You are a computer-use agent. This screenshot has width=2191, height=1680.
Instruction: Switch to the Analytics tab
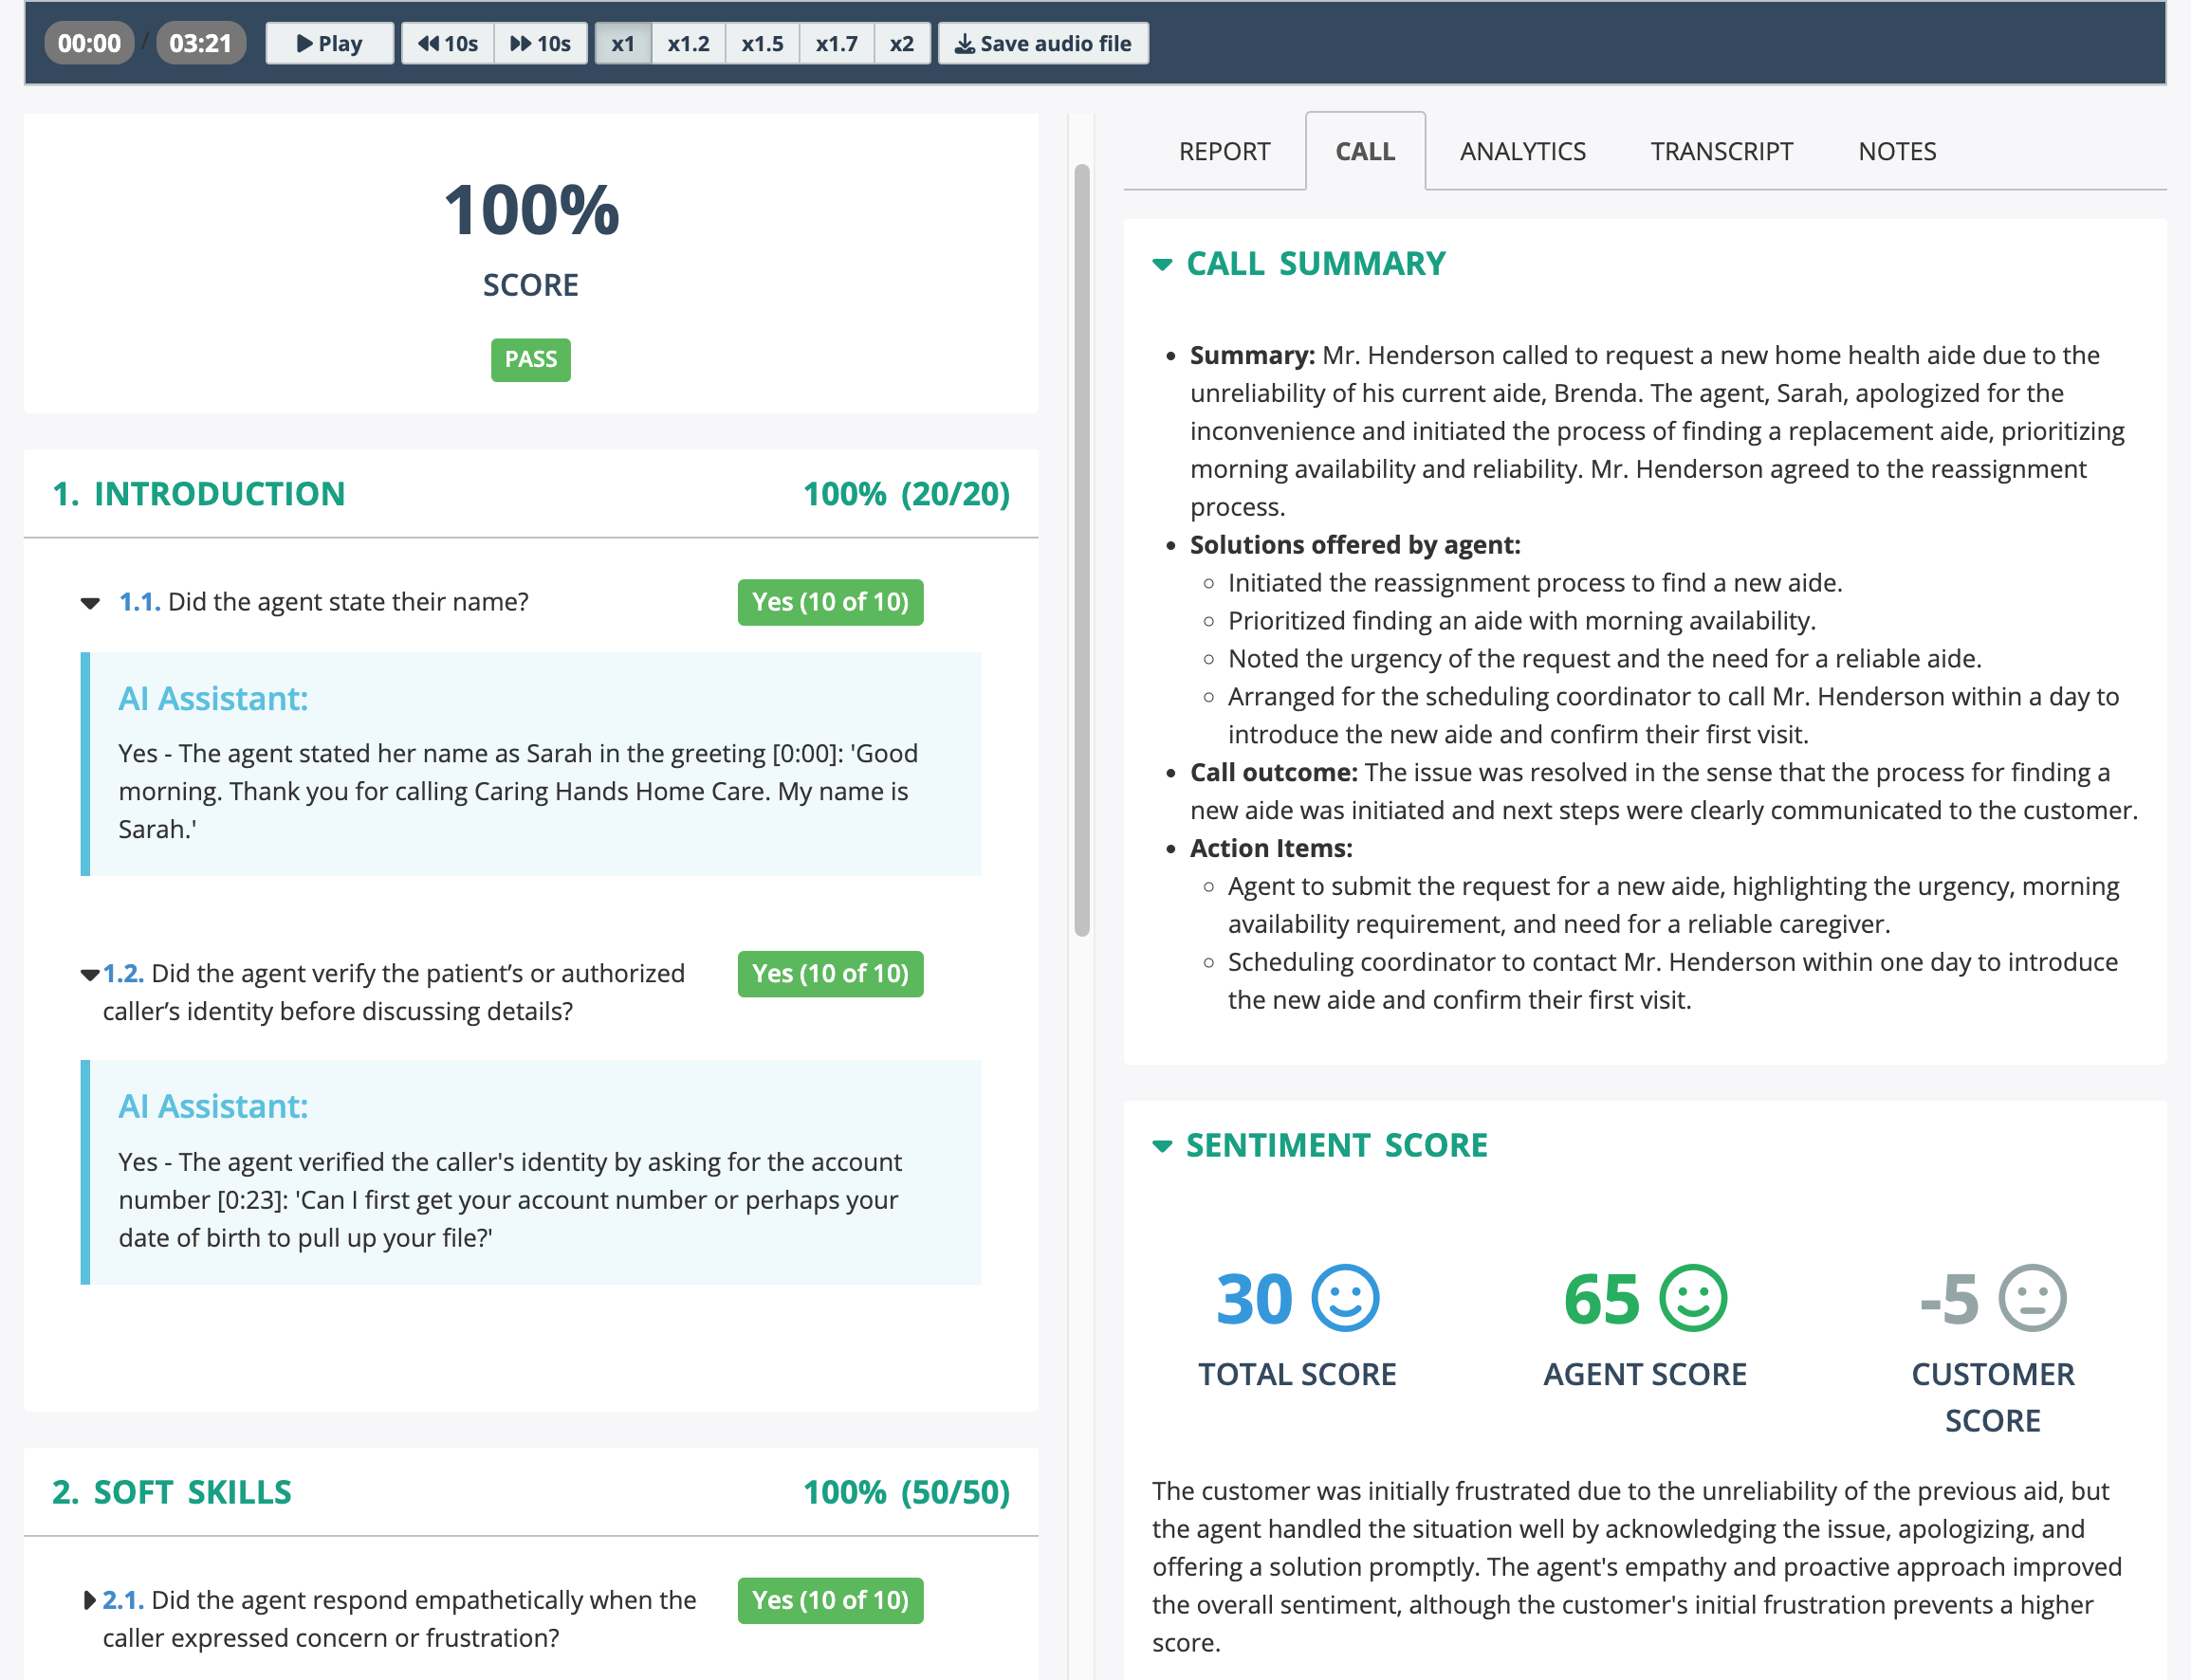[1521, 151]
